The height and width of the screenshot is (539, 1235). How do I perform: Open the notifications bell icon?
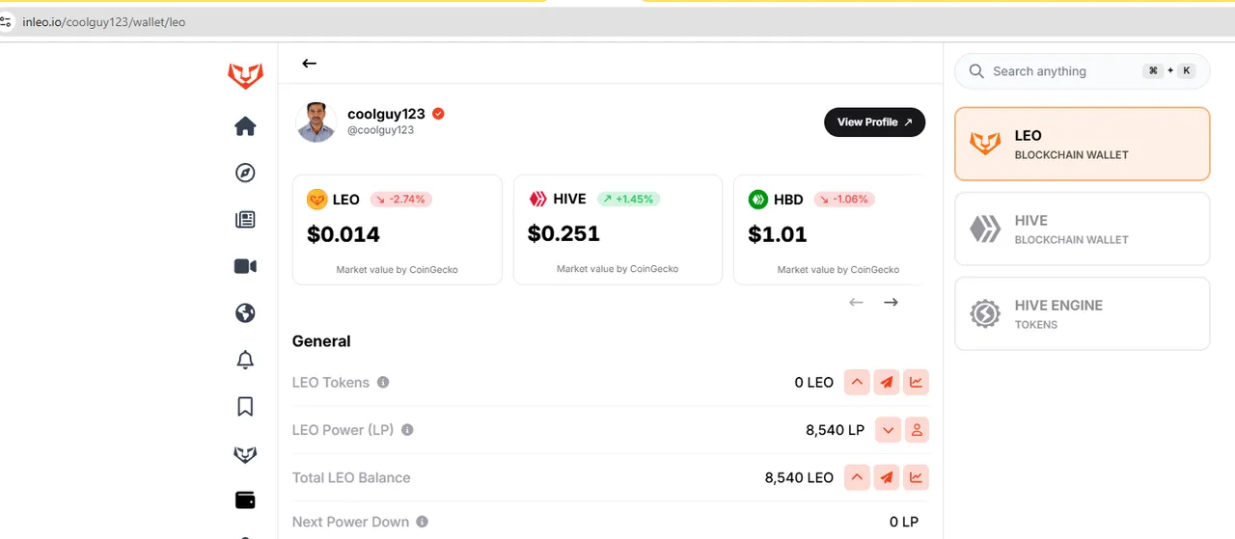click(x=245, y=360)
